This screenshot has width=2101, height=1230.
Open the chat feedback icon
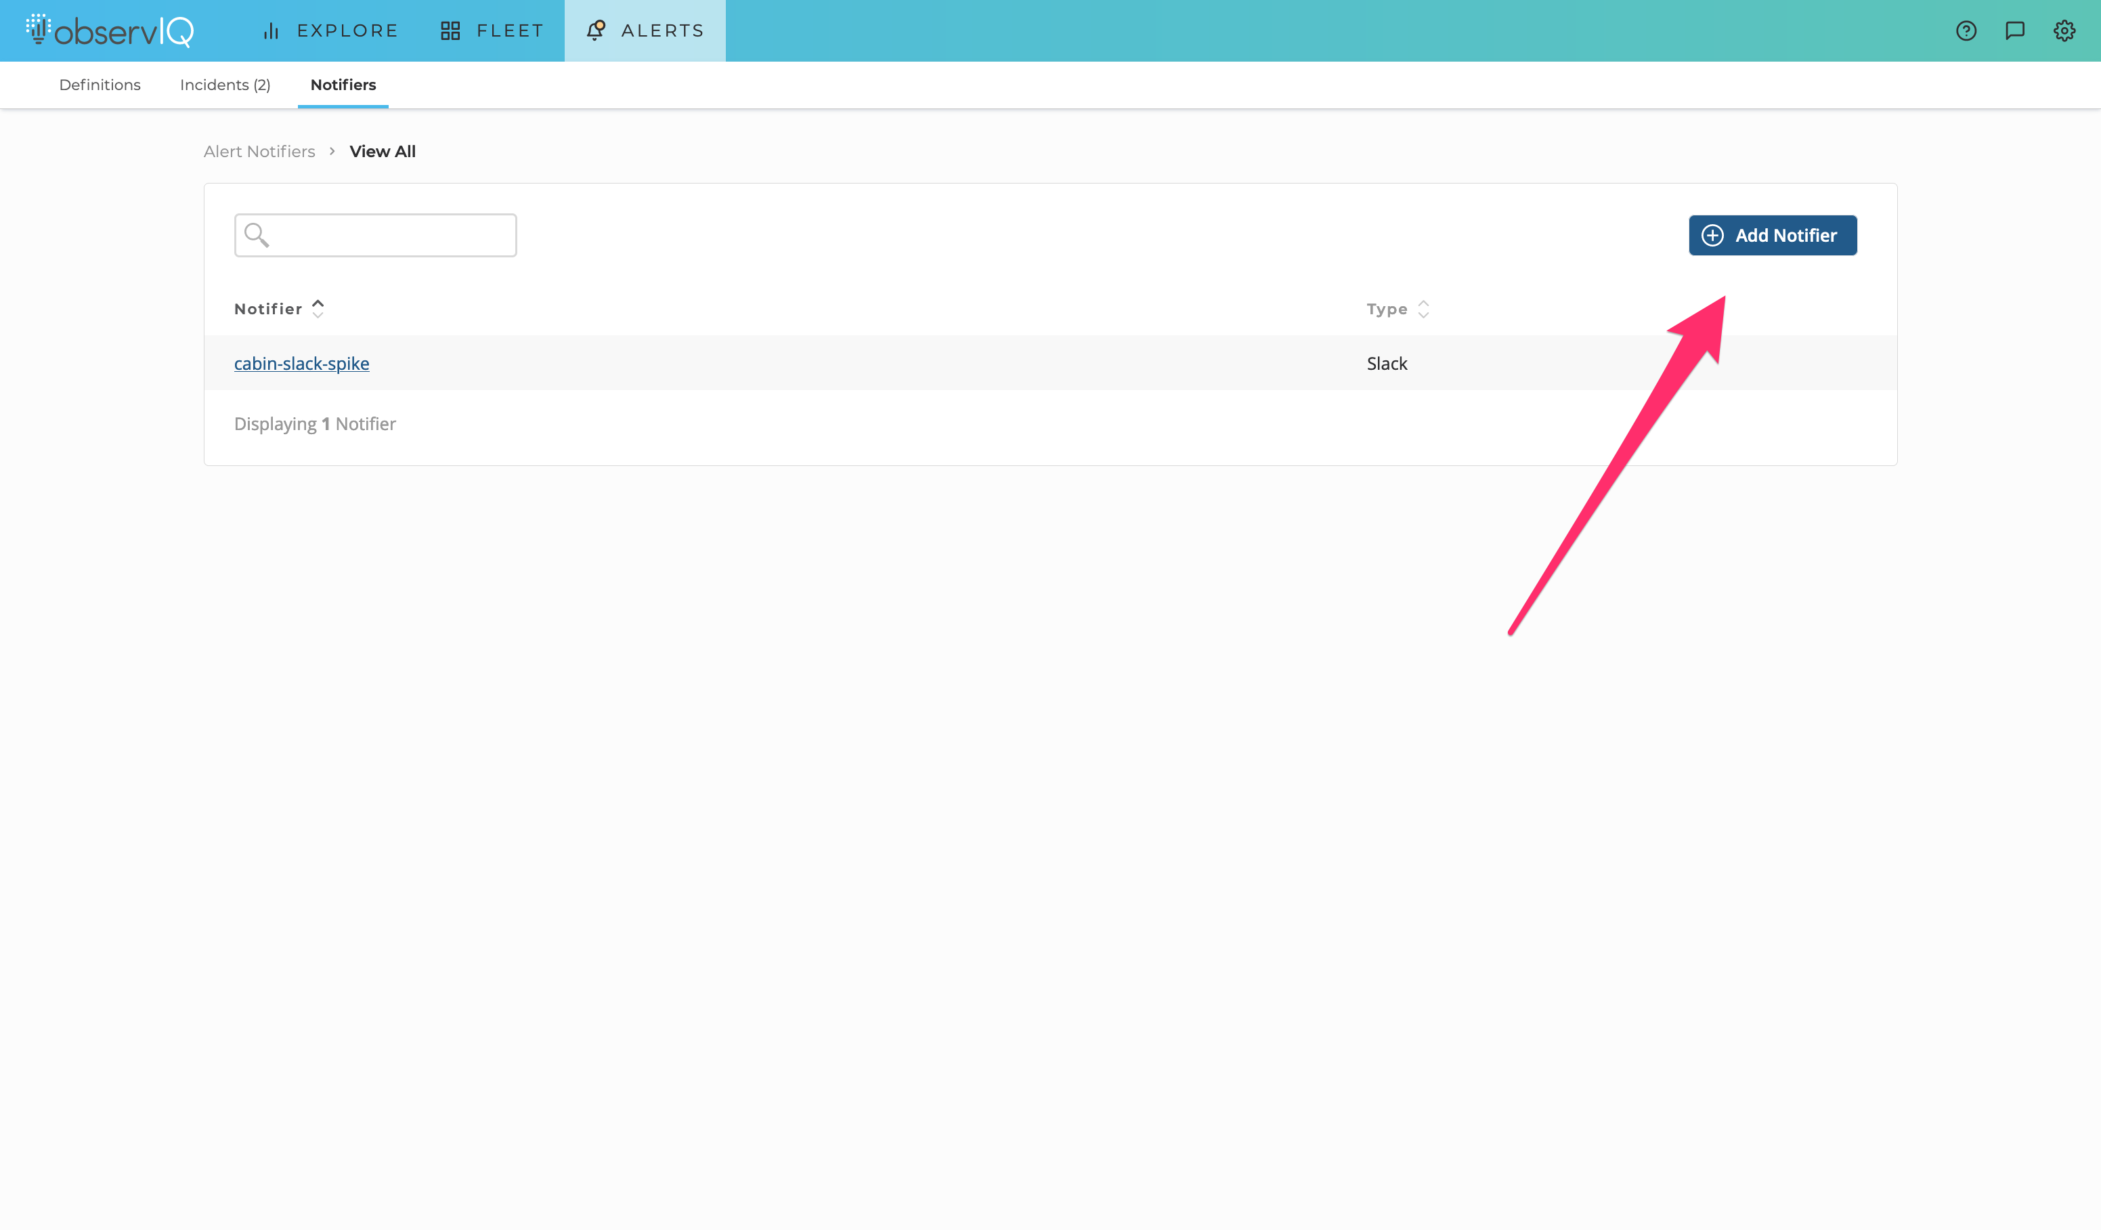[2014, 31]
